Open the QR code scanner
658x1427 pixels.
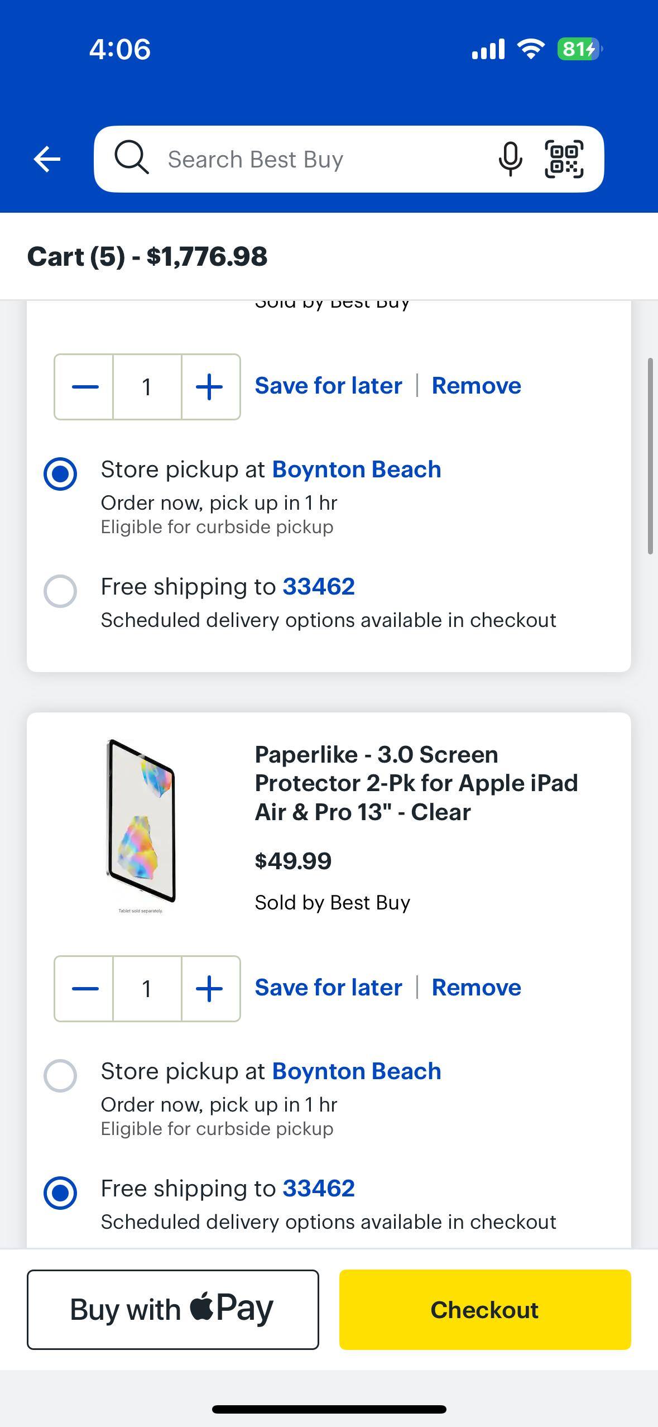click(x=563, y=159)
